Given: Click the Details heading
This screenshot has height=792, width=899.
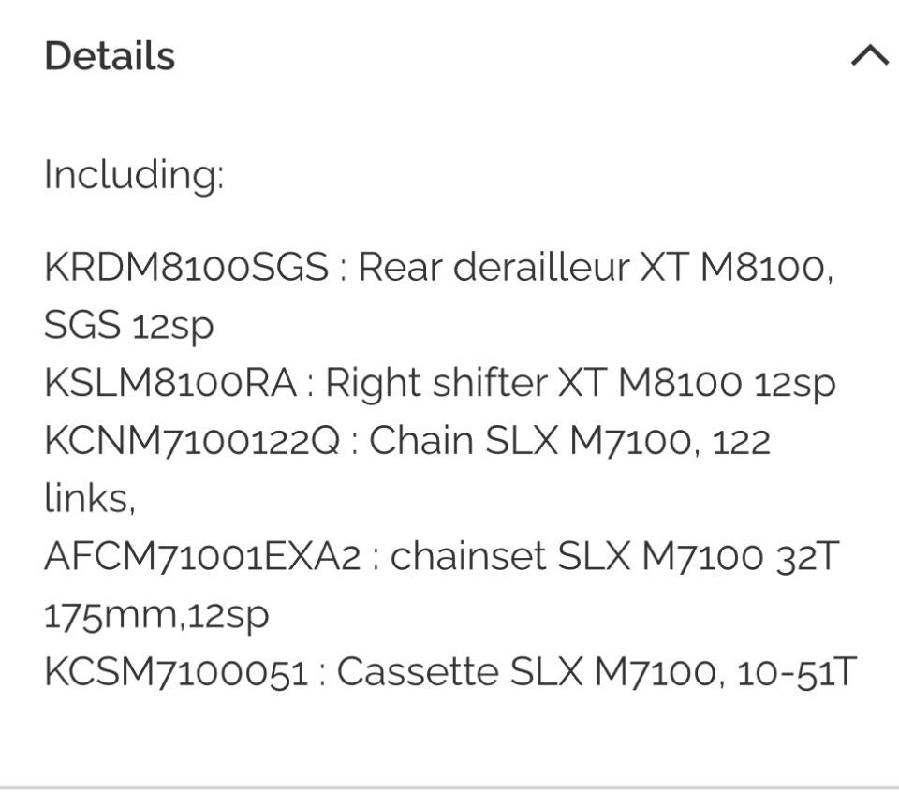Looking at the screenshot, I should click(110, 56).
